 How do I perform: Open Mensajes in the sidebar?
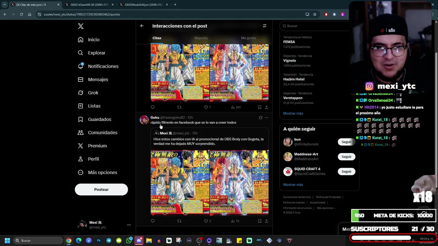click(x=93, y=79)
